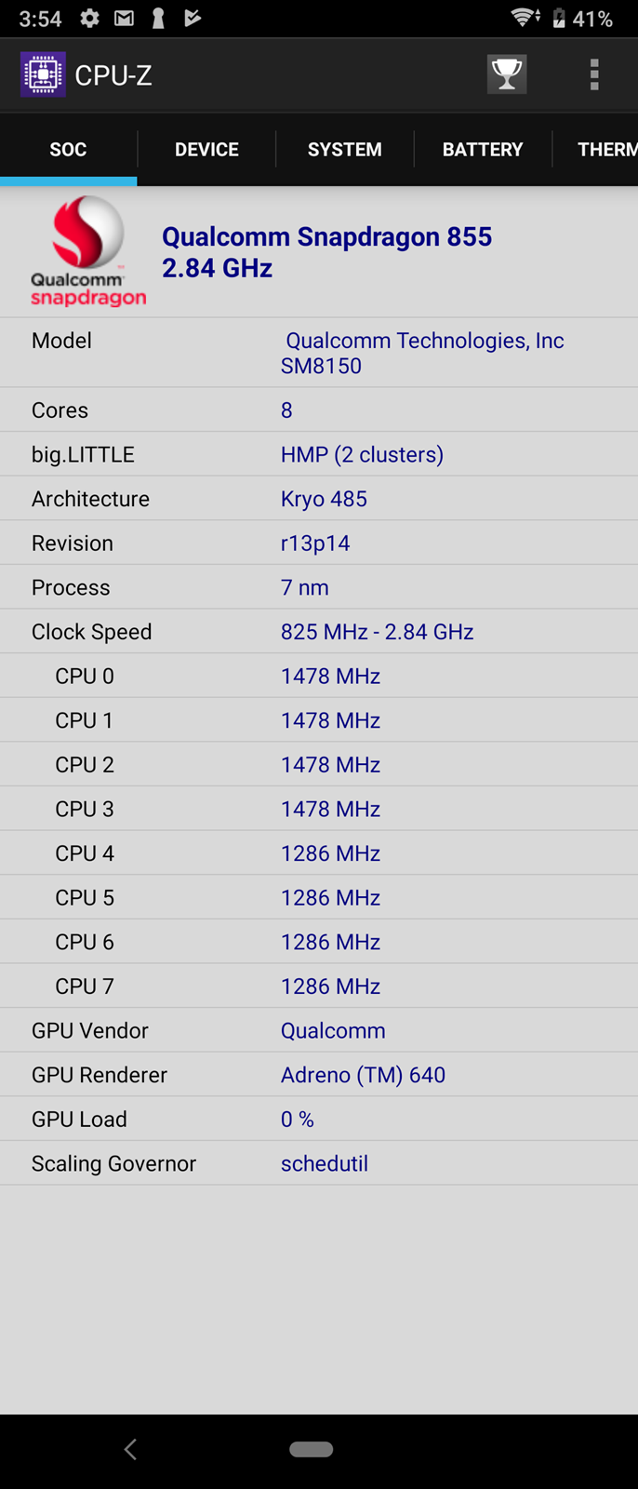Tap the CPU-Z app logo icon
638x1489 pixels.
[43, 74]
